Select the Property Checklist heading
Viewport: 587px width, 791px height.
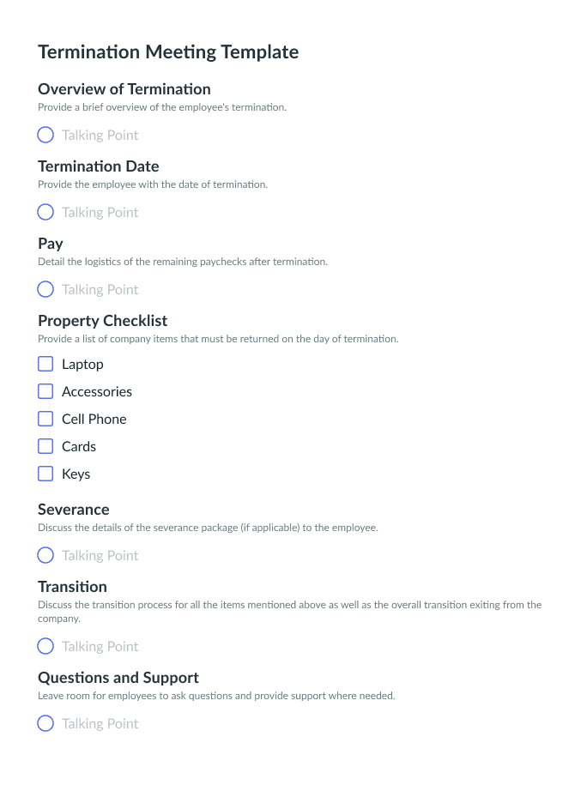pos(102,321)
